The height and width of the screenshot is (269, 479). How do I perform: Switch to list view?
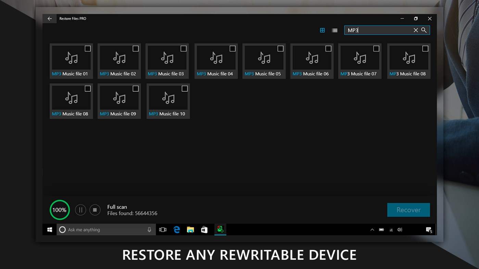[335, 30]
